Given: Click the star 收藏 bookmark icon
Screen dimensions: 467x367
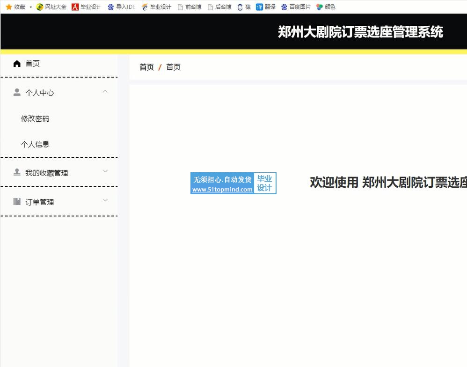Looking at the screenshot, I should click(x=9, y=7).
